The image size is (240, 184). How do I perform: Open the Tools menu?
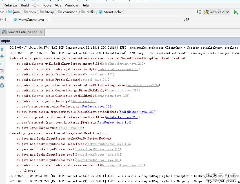[x=46, y=5]
